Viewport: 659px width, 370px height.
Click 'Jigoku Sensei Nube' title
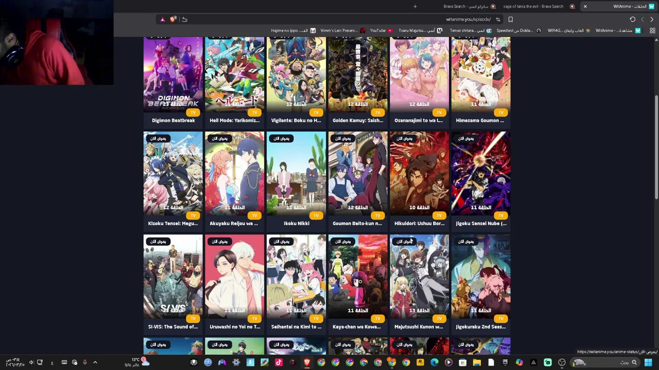(481, 224)
